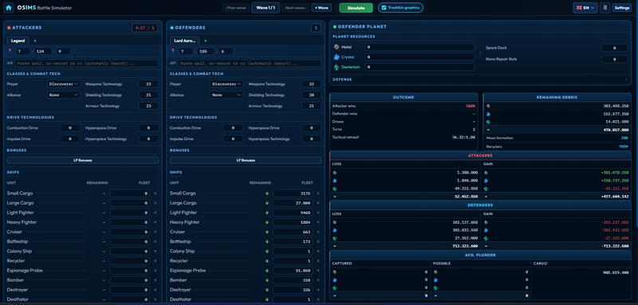Click the Deuterium resource icon under Planet Resources
The image size is (638, 305).
(x=336, y=67)
